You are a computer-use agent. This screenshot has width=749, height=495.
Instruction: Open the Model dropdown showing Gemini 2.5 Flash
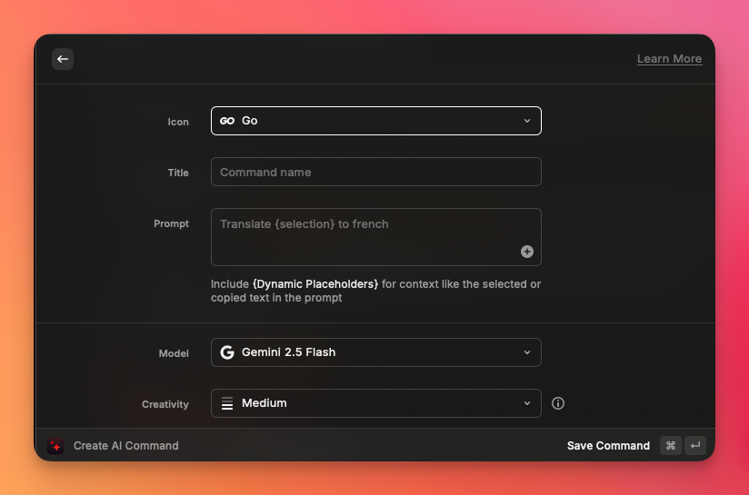(x=375, y=352)
